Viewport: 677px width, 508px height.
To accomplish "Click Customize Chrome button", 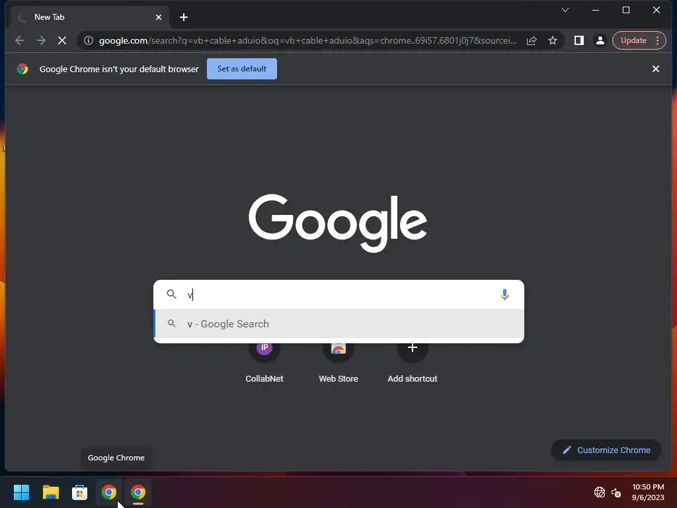I will click(x=606, y=450).
